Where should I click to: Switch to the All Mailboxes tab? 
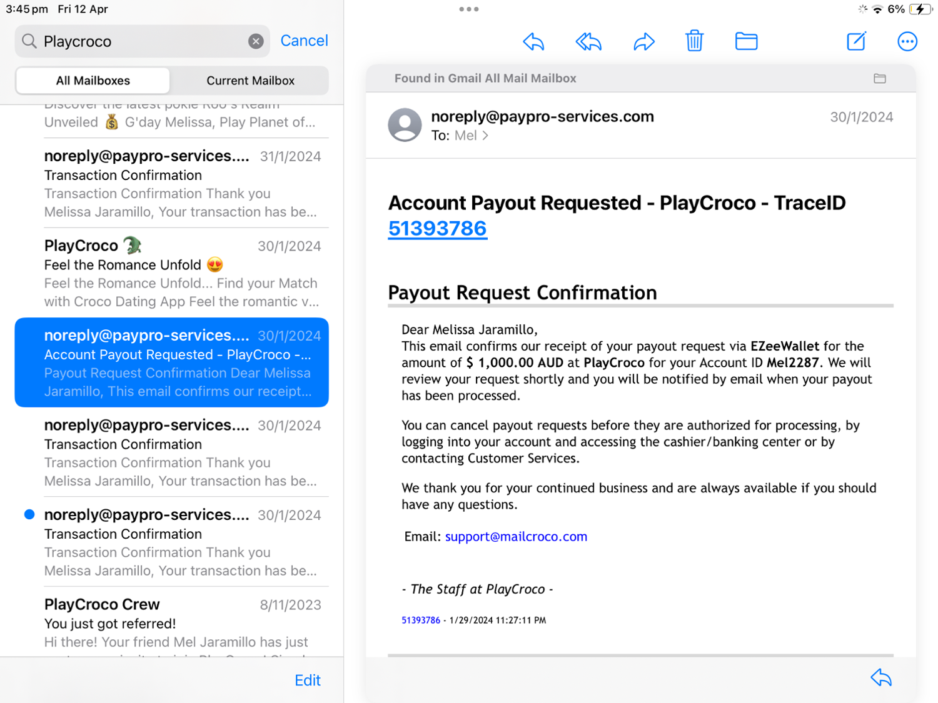pos(93,81)
